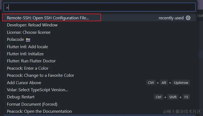Select Peacock: Enter a Color
This screenshot has height=116, width=203.
[99, 68]
